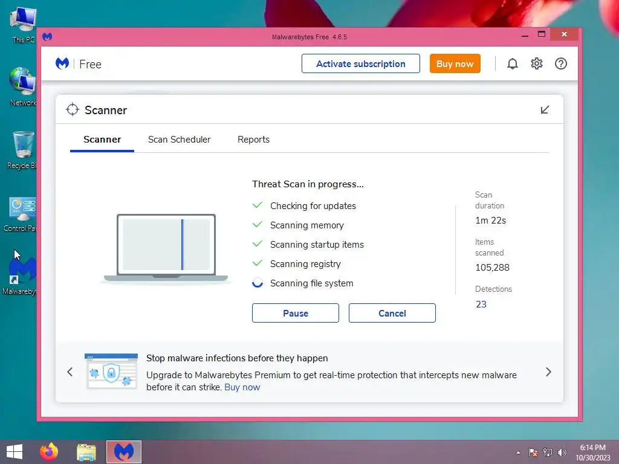Select the Malwarebytes desktop shortcut
Screen dimensions: 619x464
(20, 276)
